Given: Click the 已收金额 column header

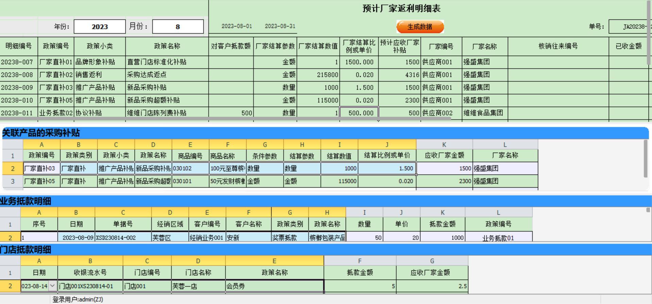Looking at the screenshot, I should (628, 46).
